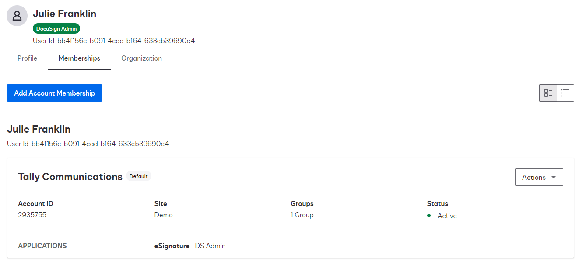Click the Active status text
Viewport: 579px width, 264px height.
pos(447,216)
